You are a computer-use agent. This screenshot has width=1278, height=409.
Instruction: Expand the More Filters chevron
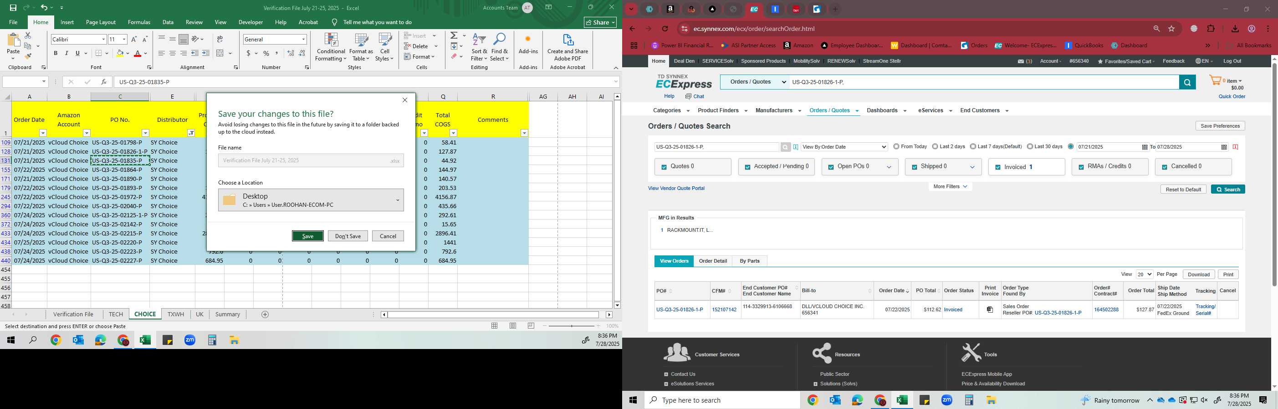[965, 187]
